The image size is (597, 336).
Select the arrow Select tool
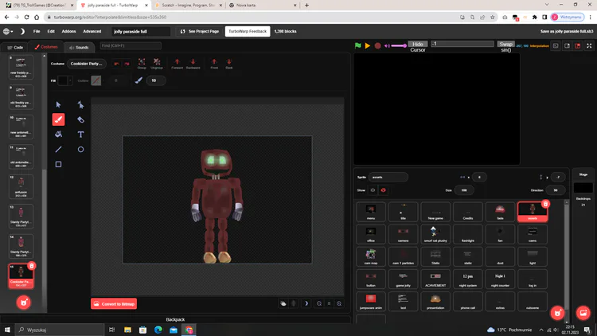tap(58, 104)
